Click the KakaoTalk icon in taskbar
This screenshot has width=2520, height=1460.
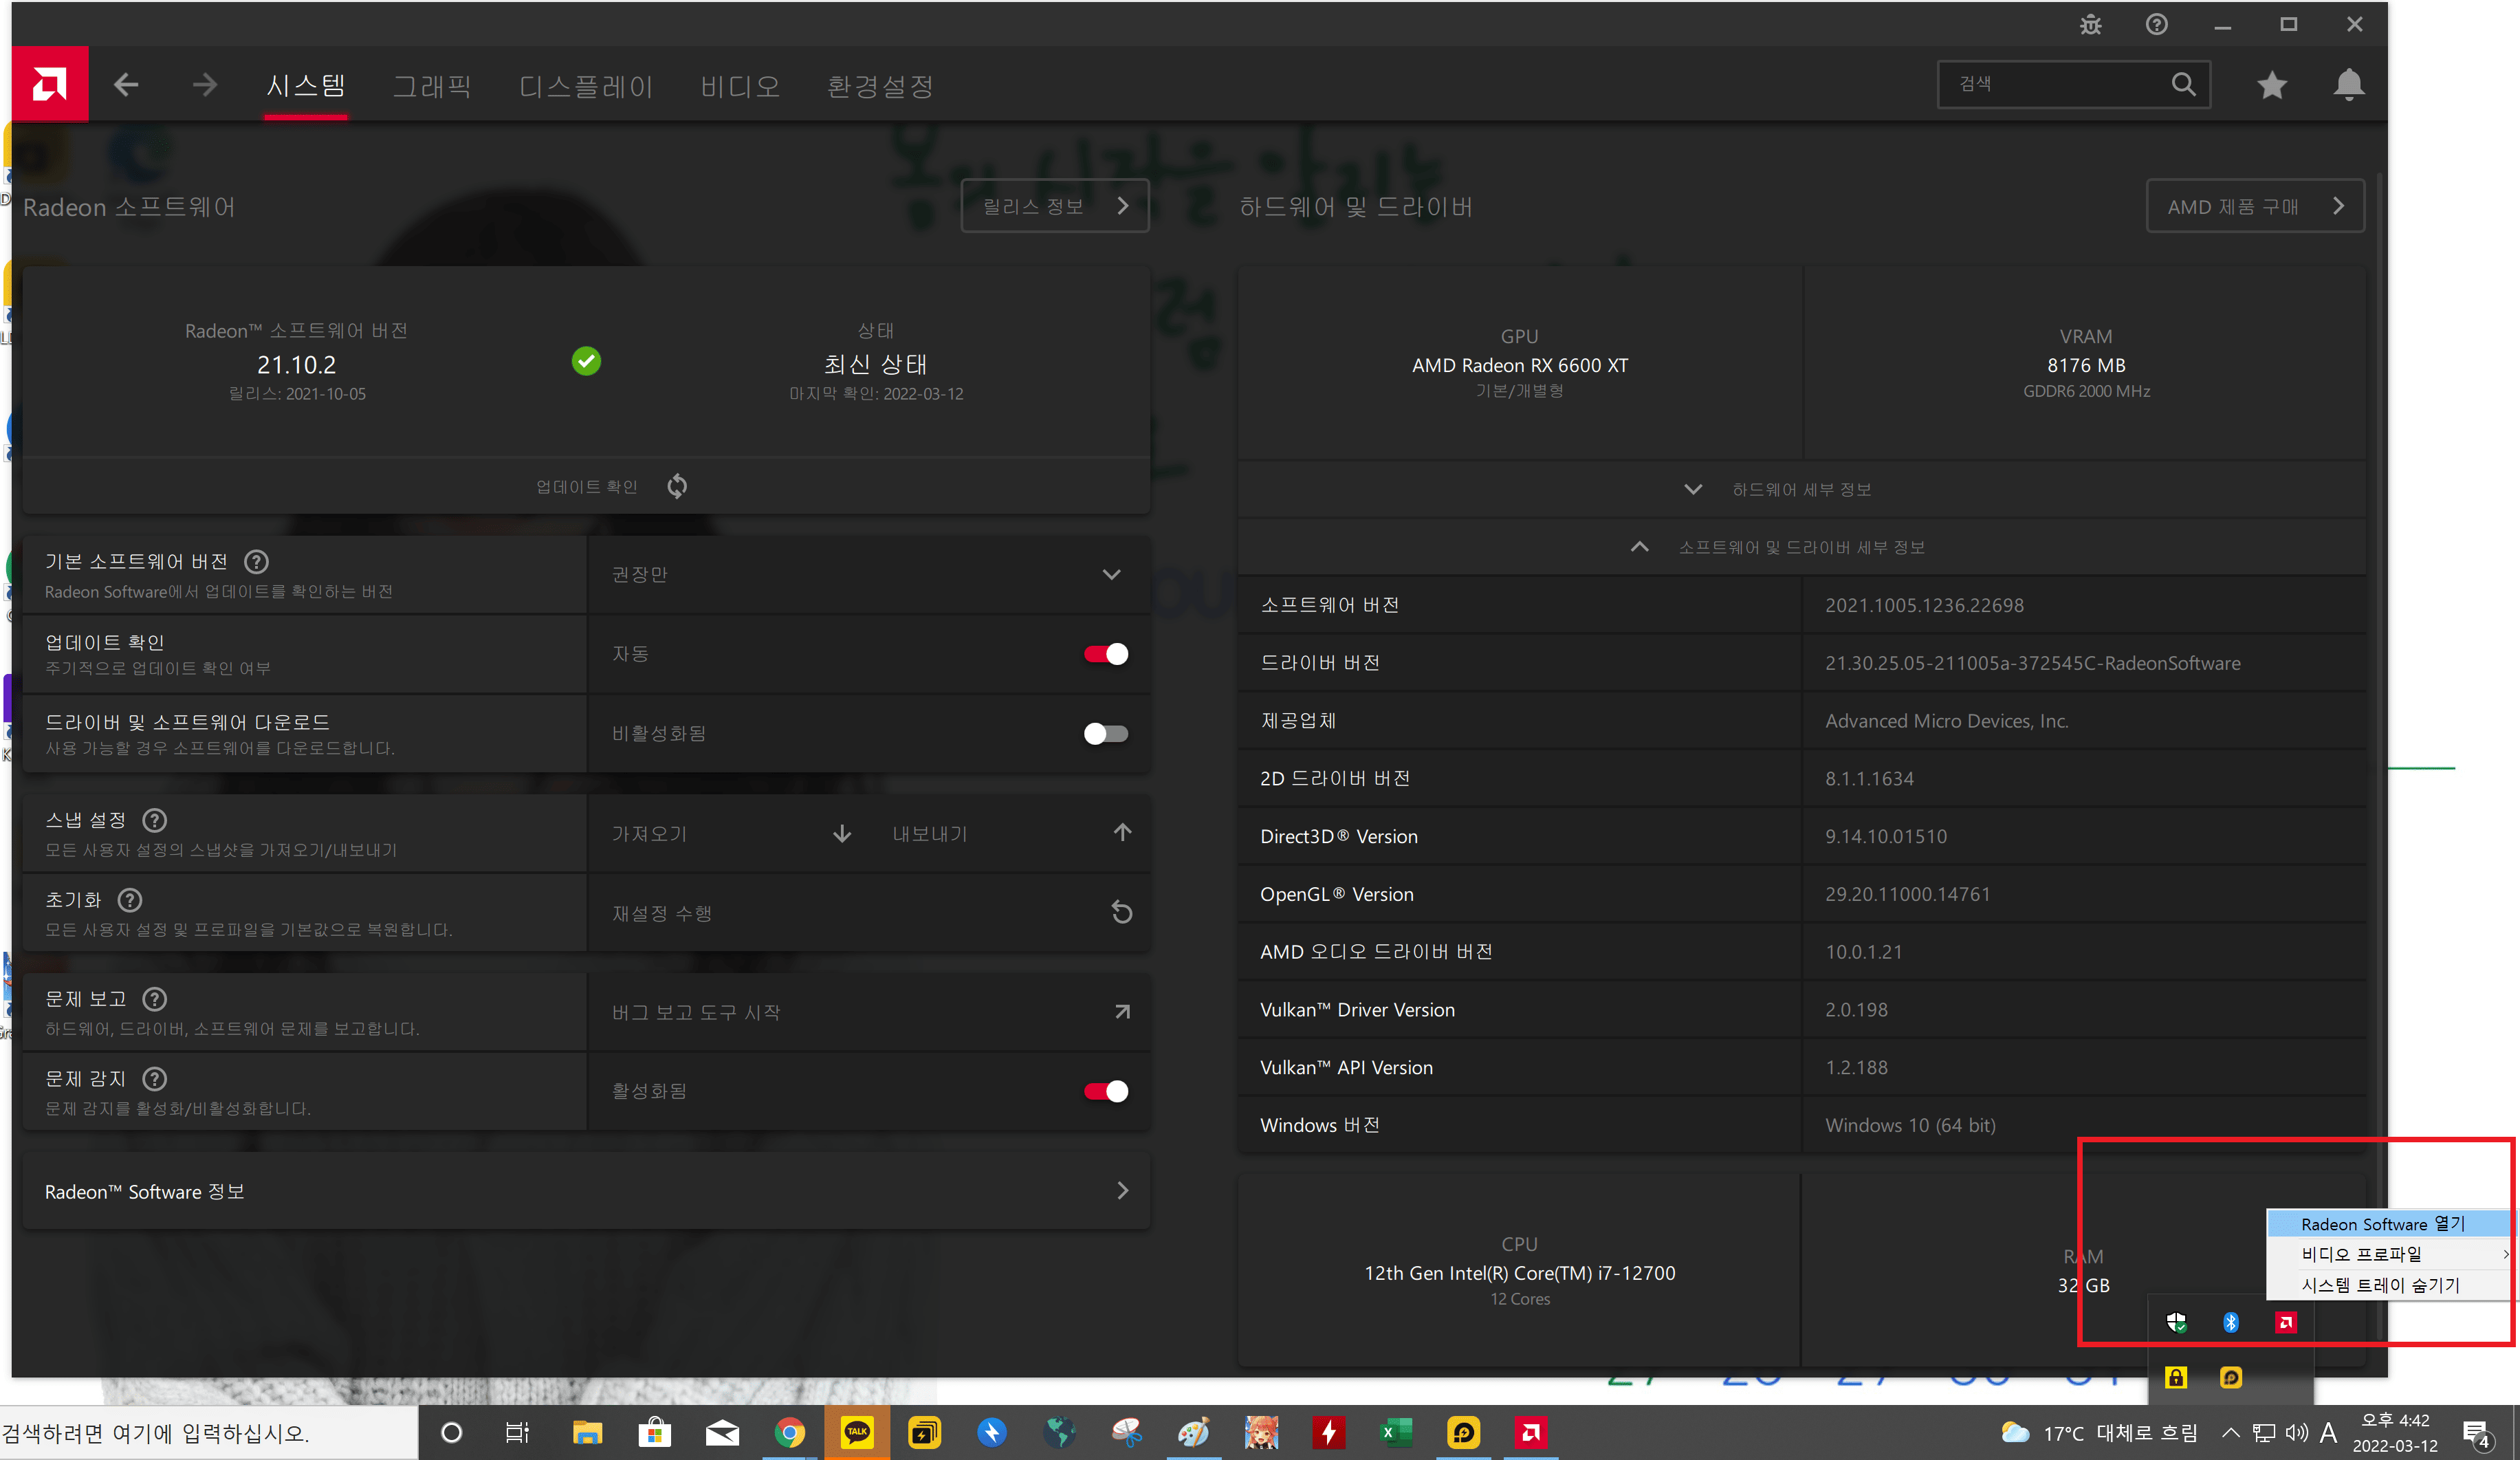pyautogui.click(x=857, y=1432)
